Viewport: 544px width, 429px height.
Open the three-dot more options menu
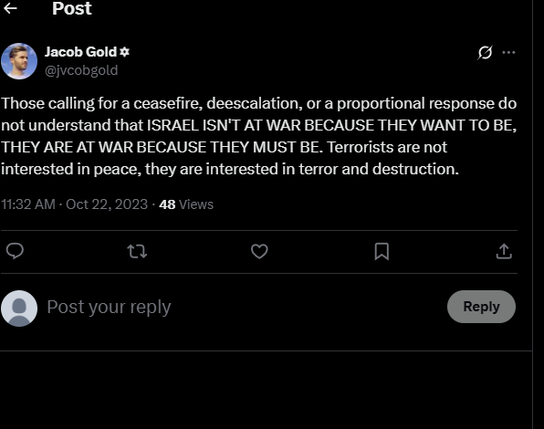point(508,53)
